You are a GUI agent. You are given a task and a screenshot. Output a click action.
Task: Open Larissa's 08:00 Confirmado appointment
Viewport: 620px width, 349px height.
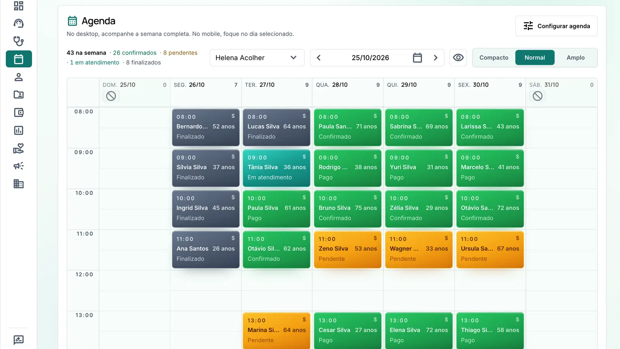pos(490,128)
